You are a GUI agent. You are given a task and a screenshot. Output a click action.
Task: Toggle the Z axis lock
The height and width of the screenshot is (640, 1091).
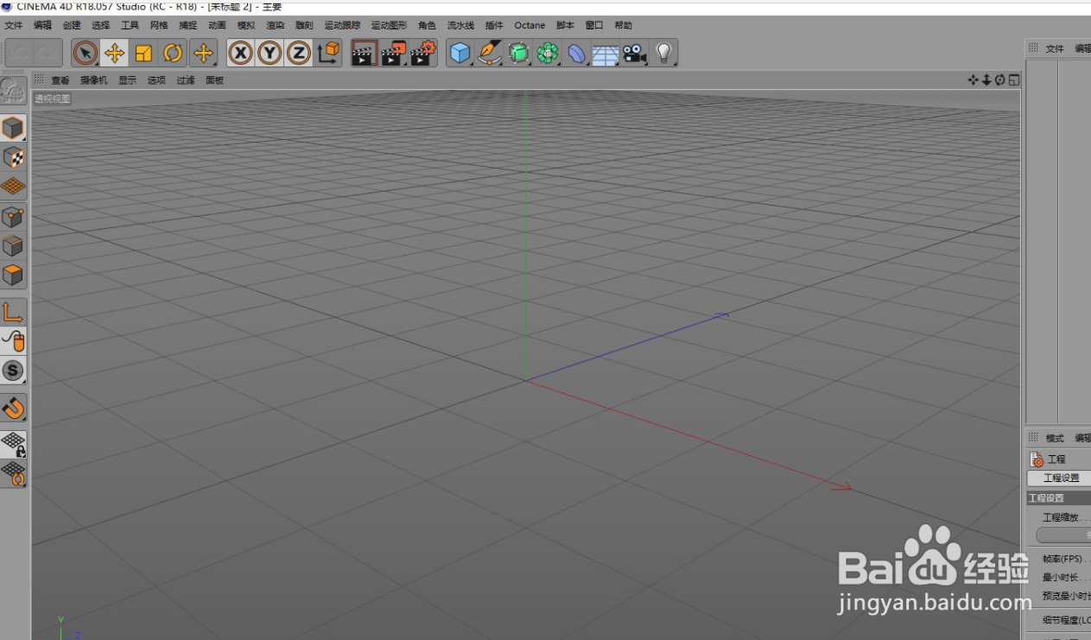pyautogui.click(x=299, y=54)
